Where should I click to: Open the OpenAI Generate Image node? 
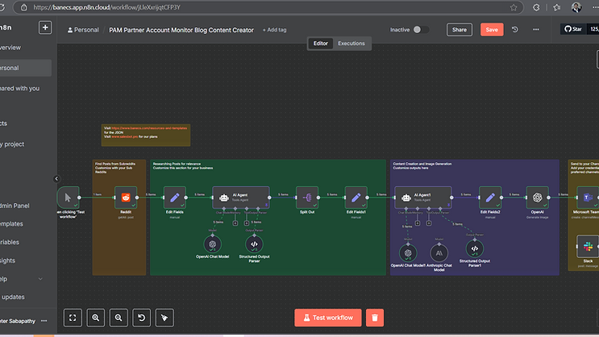pyautogui.click(x=538, y=198)
